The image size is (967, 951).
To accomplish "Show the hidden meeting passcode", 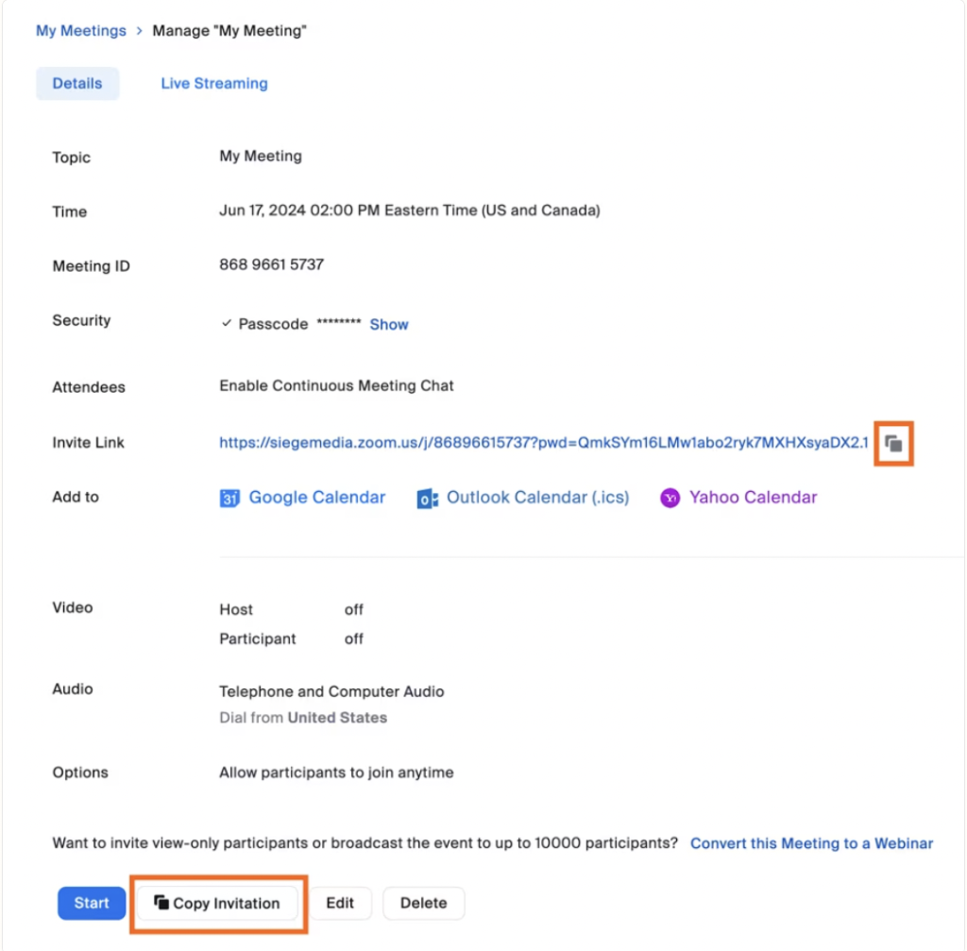I will 389,324.
